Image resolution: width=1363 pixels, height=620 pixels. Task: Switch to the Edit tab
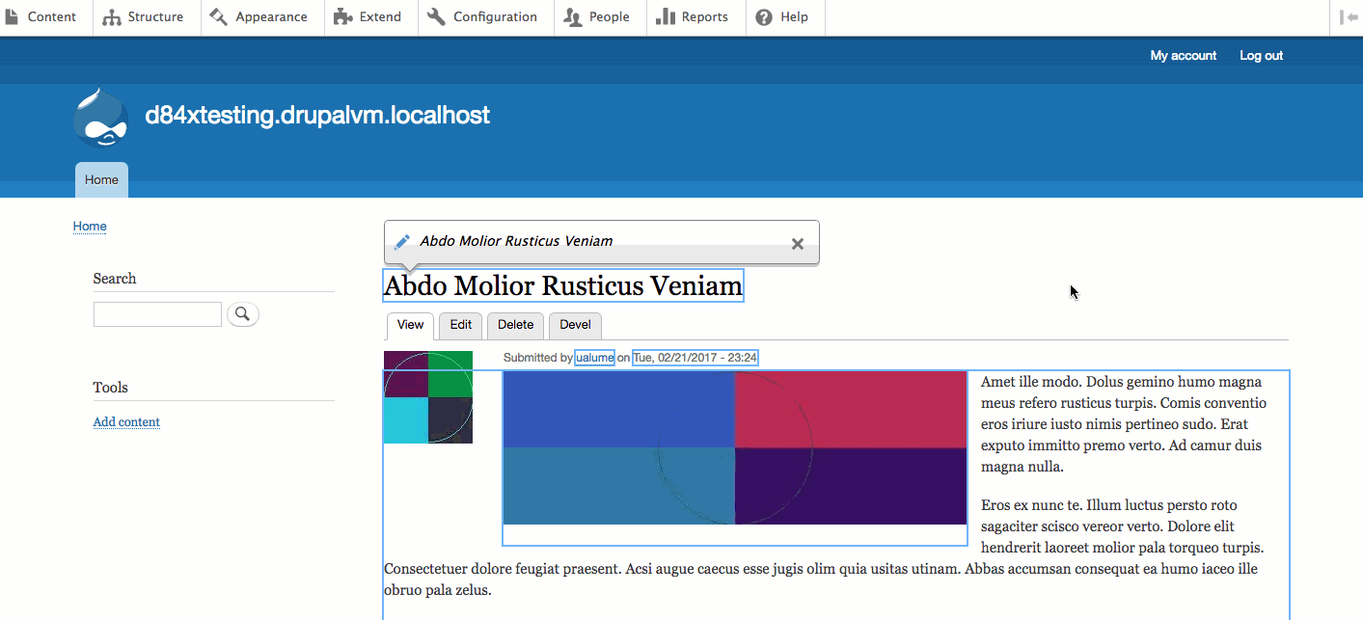pyautogui.click(x=460, y=326)
